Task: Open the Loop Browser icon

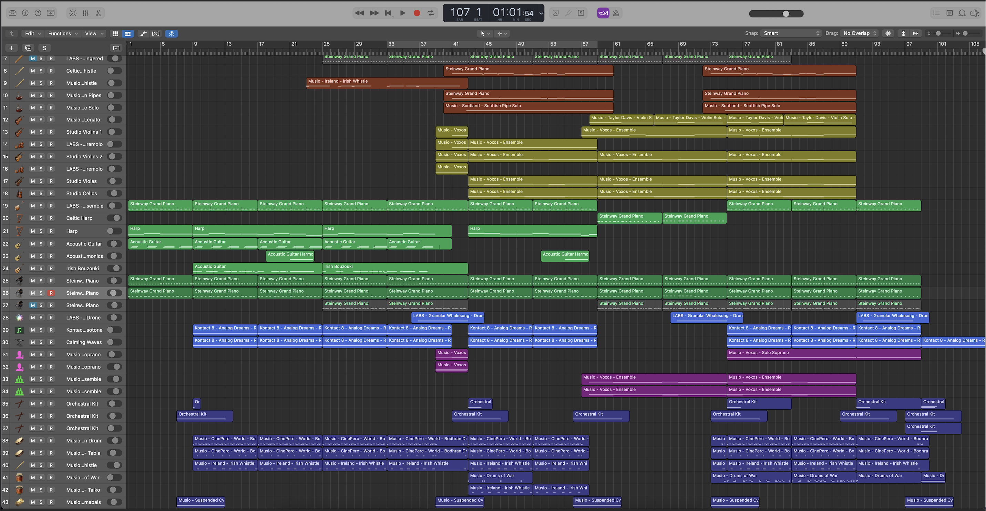Action: tap(962, 13)
